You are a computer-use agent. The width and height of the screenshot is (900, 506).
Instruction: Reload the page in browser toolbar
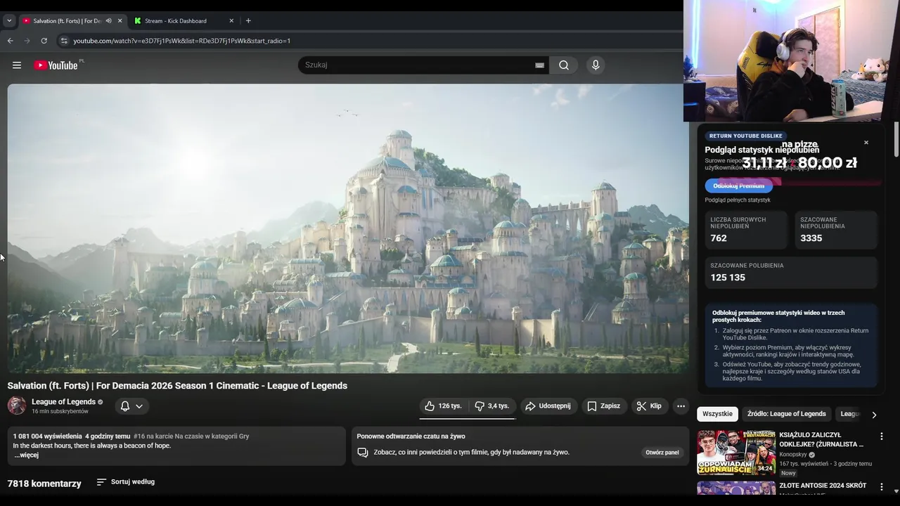[44, 41]
